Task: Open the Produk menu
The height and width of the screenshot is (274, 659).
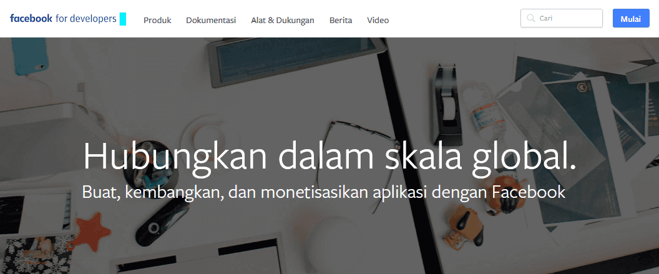Action: (157, 20)
